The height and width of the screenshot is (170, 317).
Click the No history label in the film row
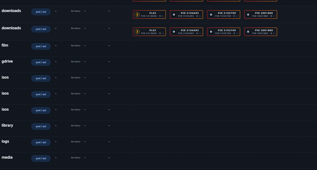[76, 46]
